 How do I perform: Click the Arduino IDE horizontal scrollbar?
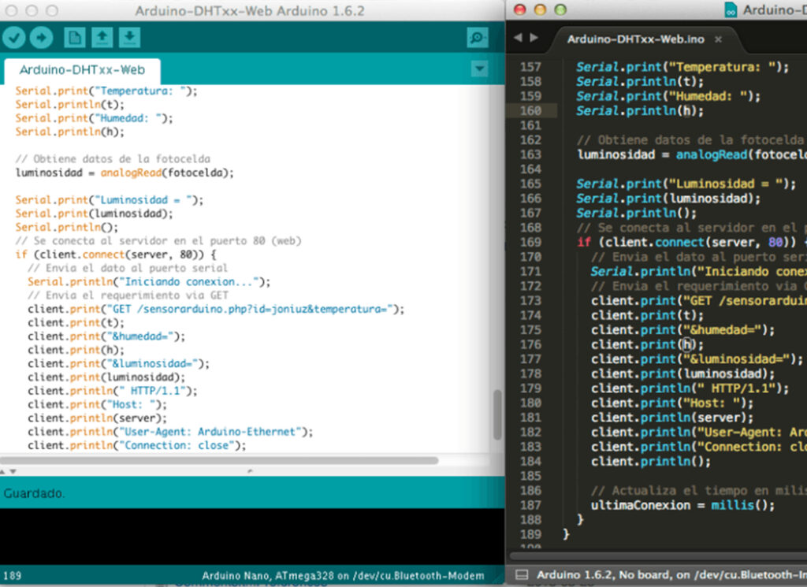(219, 460)
